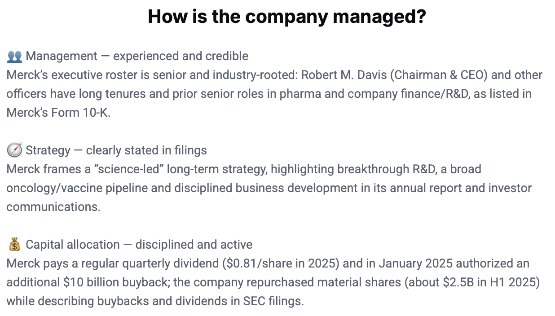Viewport: 555px width, 316px height.
Task: Click the compass emoji beside Strategy
Action: (x=15, y=150)
